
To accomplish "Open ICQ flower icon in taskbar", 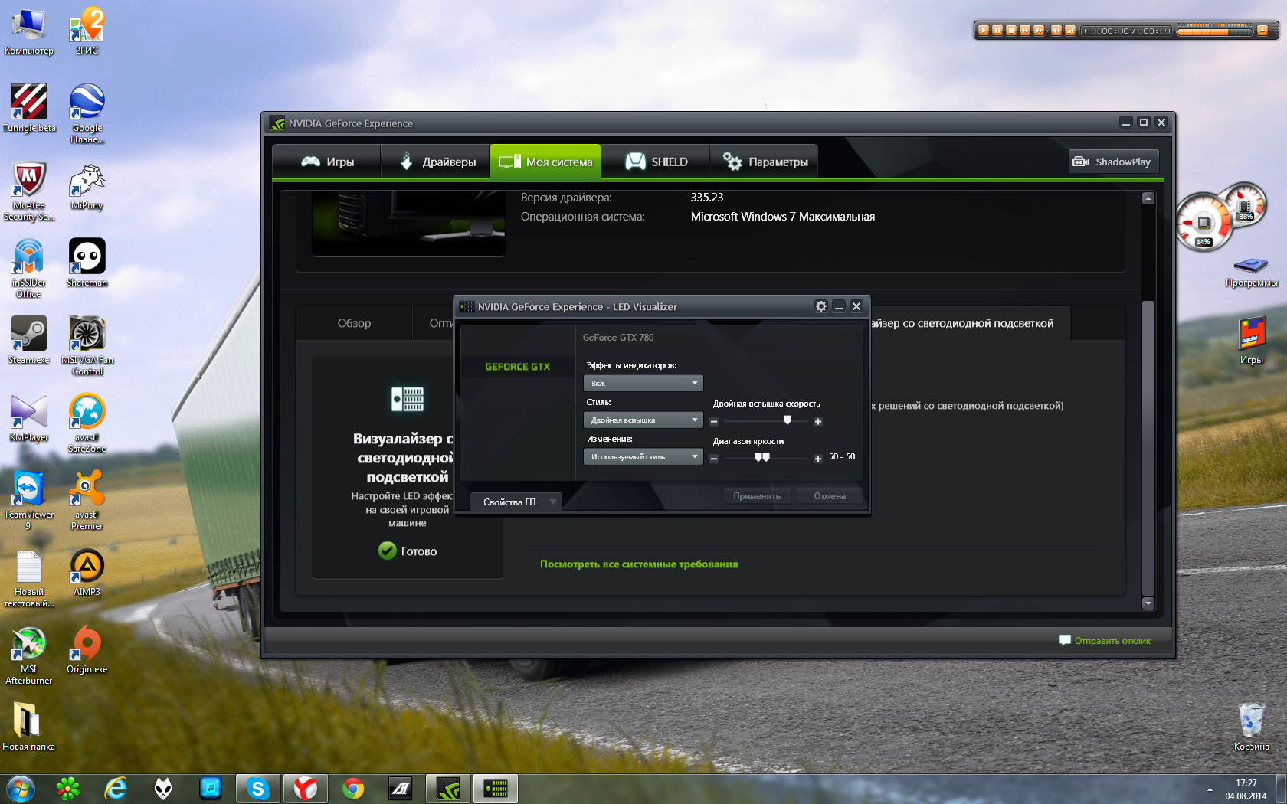I will pos(68,788).
